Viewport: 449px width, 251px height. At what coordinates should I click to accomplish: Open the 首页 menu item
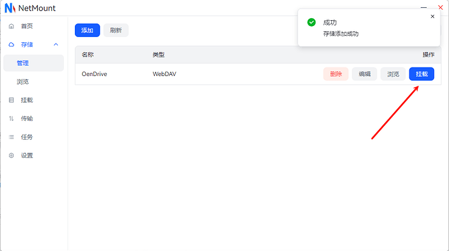tap(34, 26)
